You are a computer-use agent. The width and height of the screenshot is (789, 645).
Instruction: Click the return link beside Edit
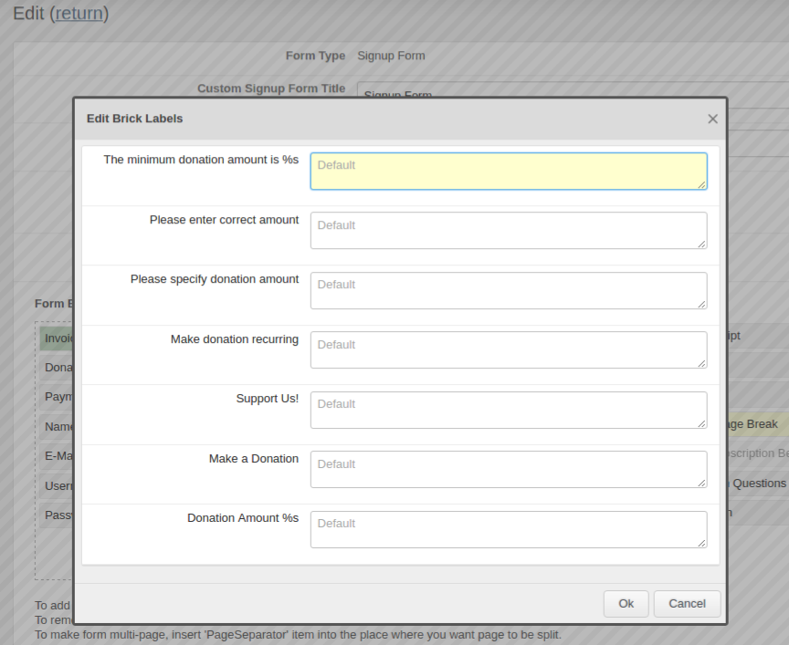click(79, 14)
